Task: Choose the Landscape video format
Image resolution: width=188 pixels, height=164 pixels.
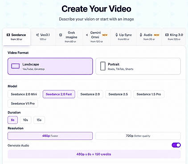Action: (50, 66)
